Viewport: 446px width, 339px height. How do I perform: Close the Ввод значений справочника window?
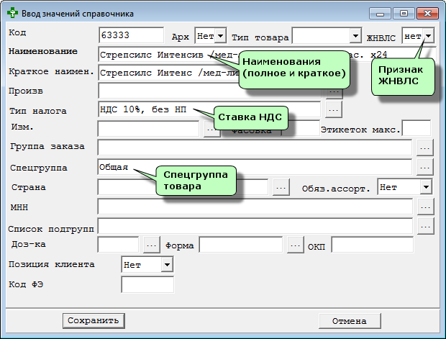tap(427, 14)
